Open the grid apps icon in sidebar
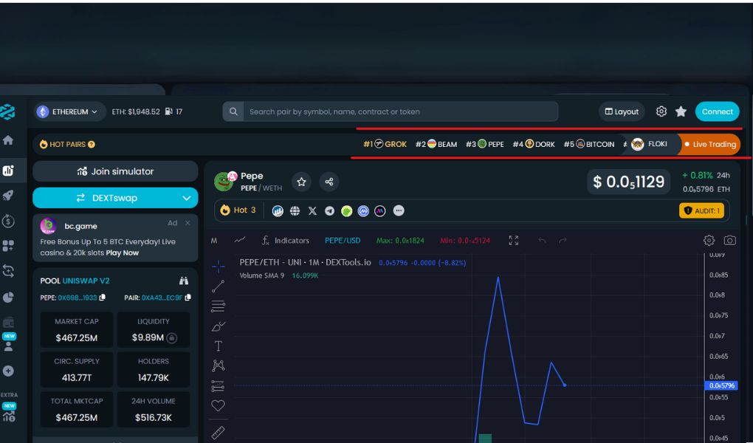The width and height of the screenshot is (753, 443). click(x=8, y=246)
